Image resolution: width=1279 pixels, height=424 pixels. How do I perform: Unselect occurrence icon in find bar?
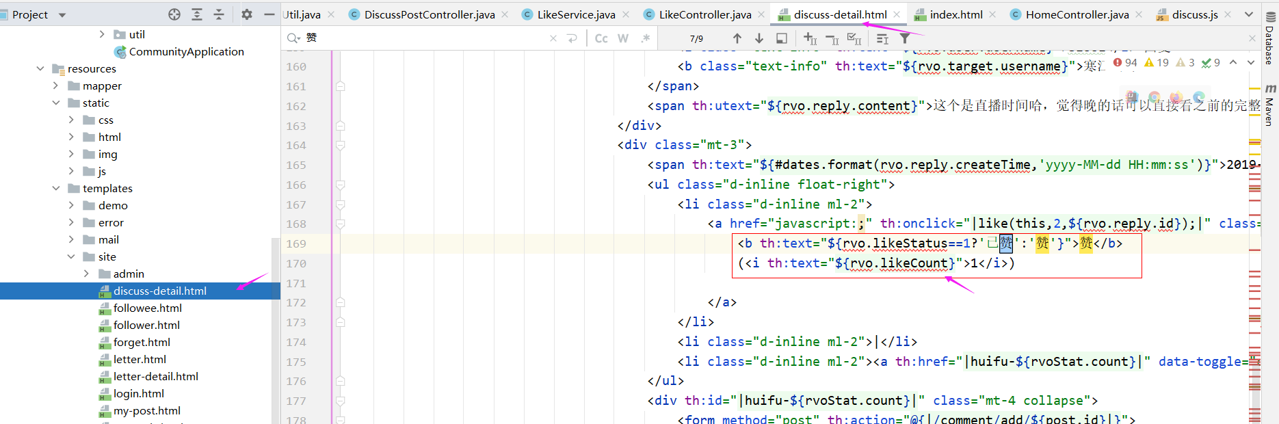832,40
